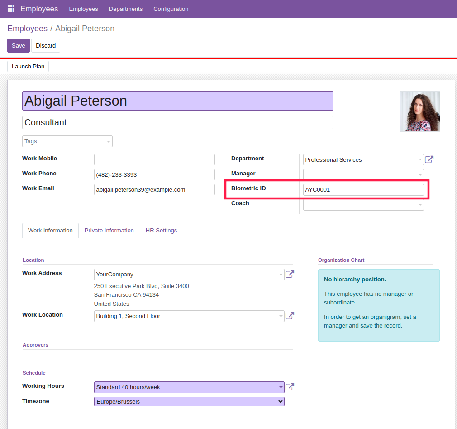Open Work Address external link icon
Viewport: 457px width, 429px height.
pos(290,274)
